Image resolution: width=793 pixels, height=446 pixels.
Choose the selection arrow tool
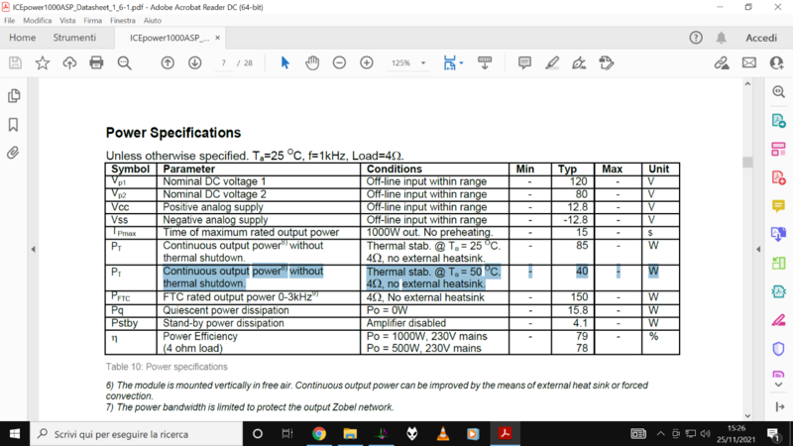click(285, 62)
